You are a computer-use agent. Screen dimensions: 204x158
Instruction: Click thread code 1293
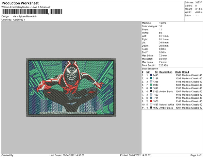178,78
